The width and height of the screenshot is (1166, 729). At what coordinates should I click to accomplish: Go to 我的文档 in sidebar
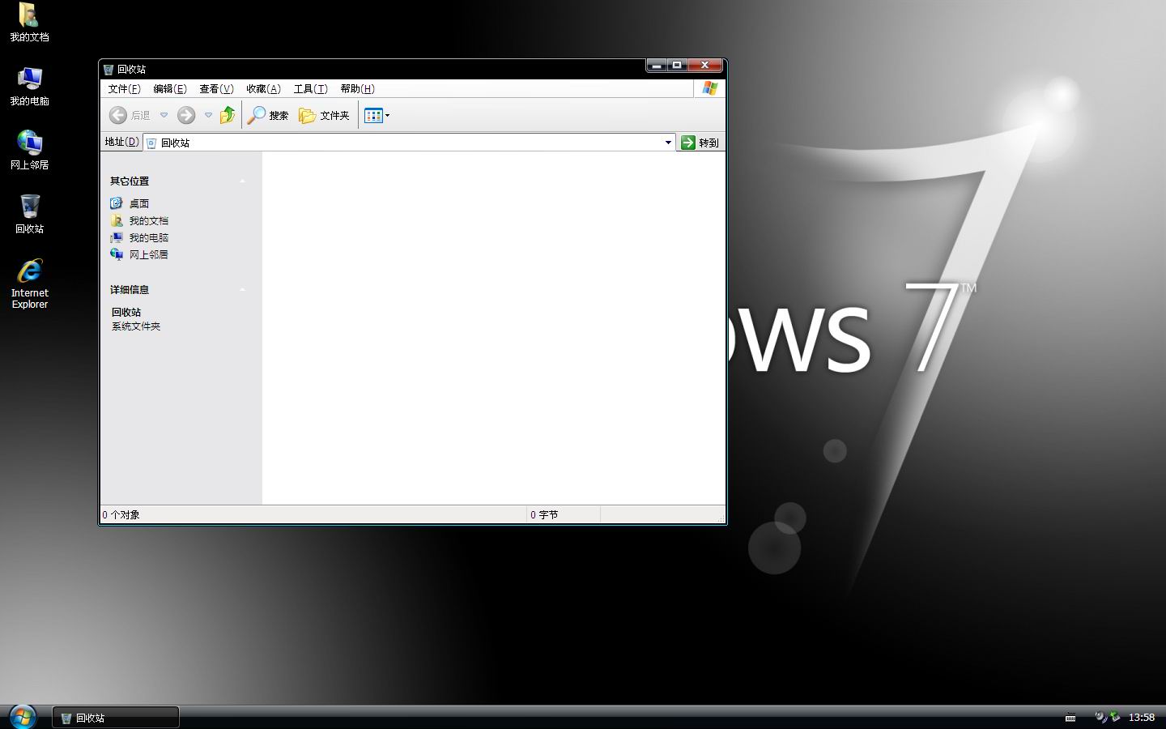139,220
